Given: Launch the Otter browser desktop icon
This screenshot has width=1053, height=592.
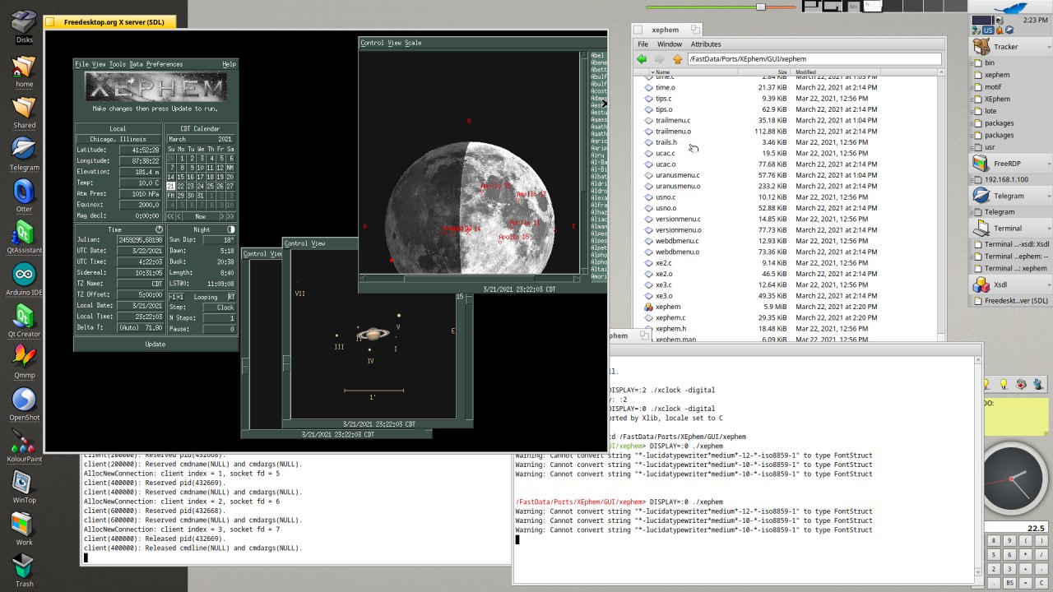Looking at the screenshot, I should (x=24, y=196).
